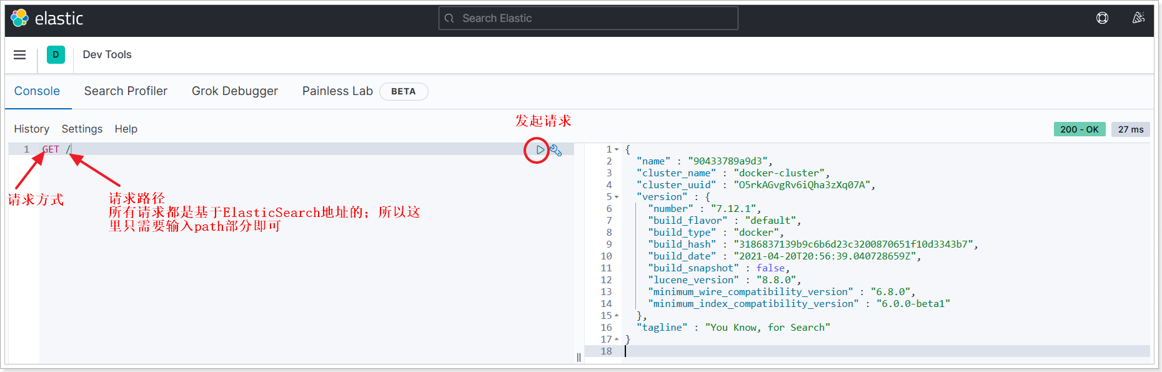Image resolution: width=1162 pixels, height=372 pixels.
Task: Click the editor line number 1
Action: point(26,150)
